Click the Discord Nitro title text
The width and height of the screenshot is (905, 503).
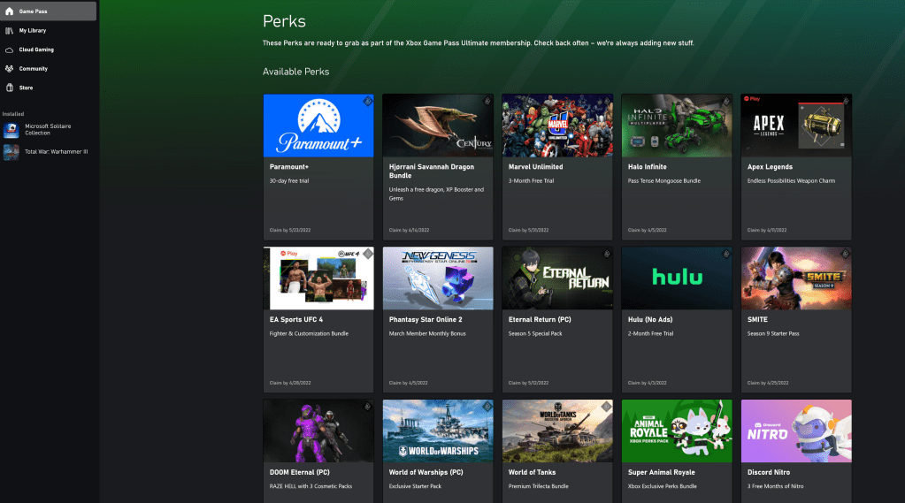[x=769, y=472]
